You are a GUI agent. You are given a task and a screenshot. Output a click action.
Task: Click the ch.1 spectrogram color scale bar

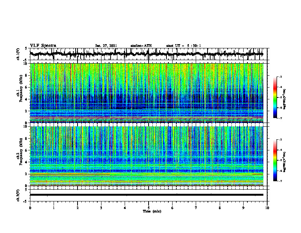pos(275,97)
